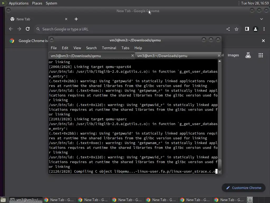The image size is (270, 203).
Task: Click the terminal scrollbar thumb
Action: click(x=220, y=164)
